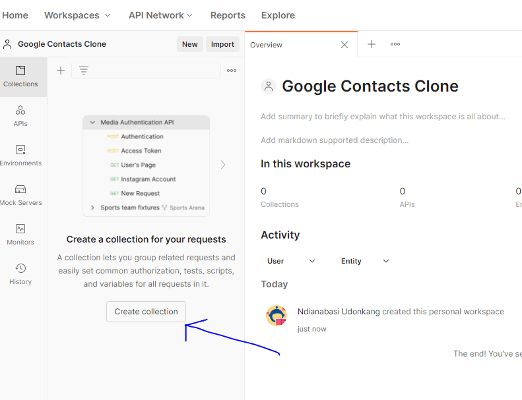Expand Sports team fixtures in illustration
Screen dimensions: 522x400
pos(92,208)
